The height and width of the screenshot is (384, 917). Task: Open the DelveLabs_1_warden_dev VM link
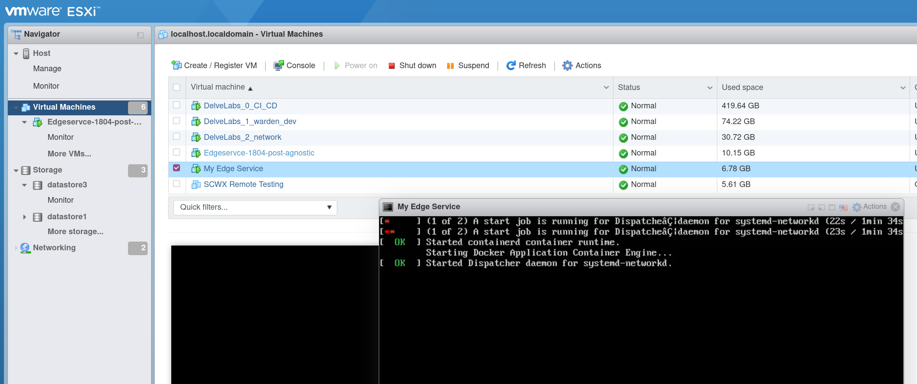point(250,121)
